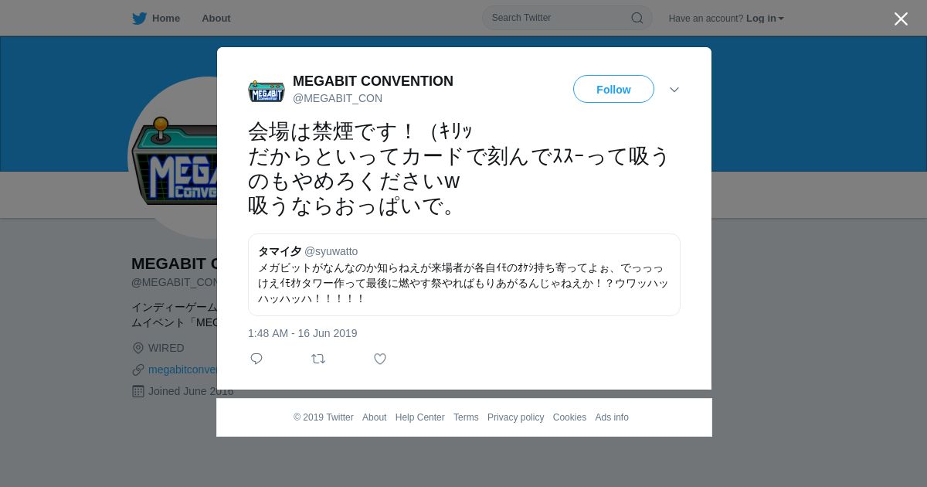Follow MEGABIT CONVENTION

[x=613, y=90]
